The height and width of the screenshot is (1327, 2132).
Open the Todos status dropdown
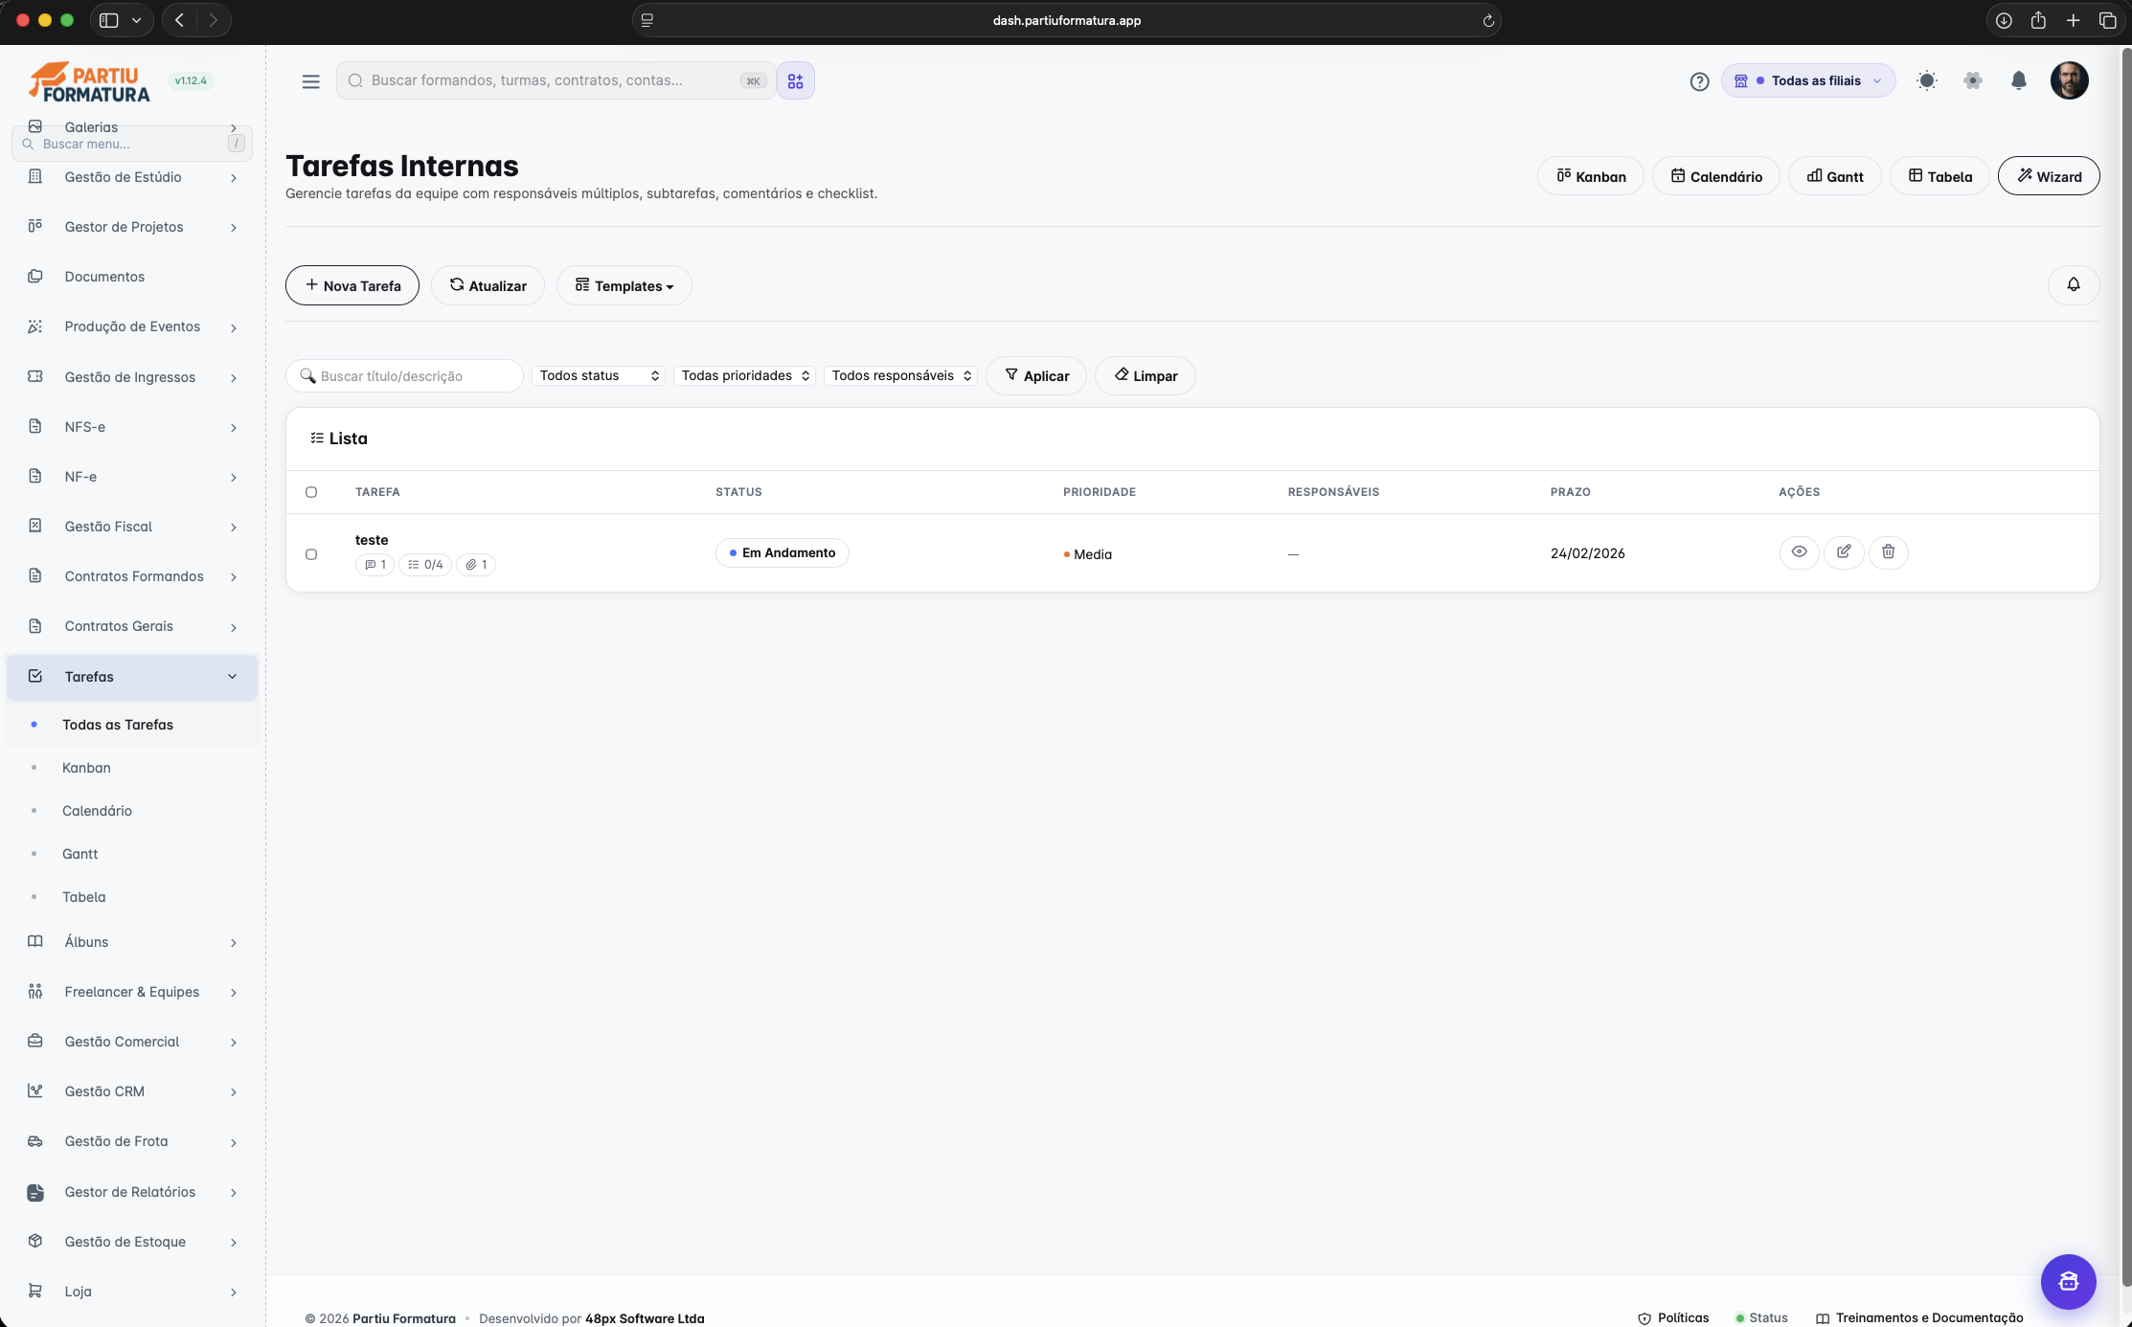[x=599, y=375]
